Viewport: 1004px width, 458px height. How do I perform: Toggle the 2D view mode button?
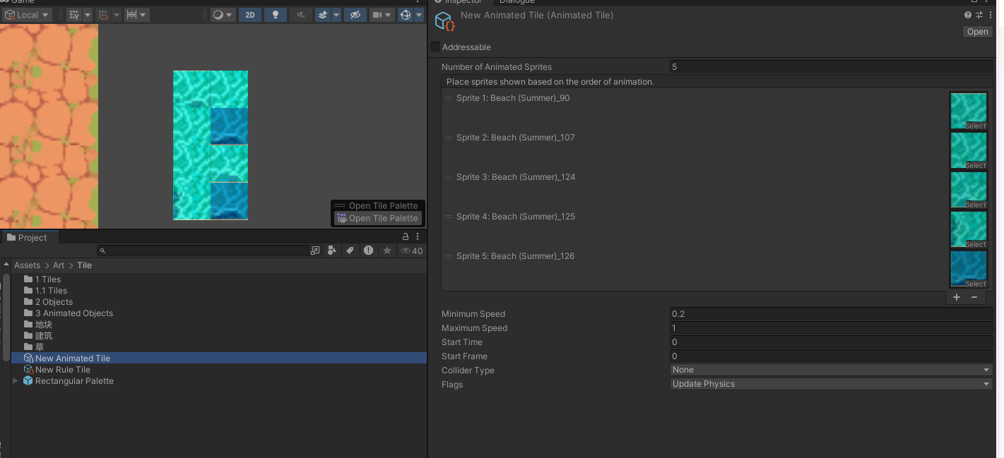(250, 15)
